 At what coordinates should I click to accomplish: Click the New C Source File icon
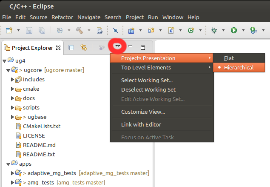click(x=171, y=30)
